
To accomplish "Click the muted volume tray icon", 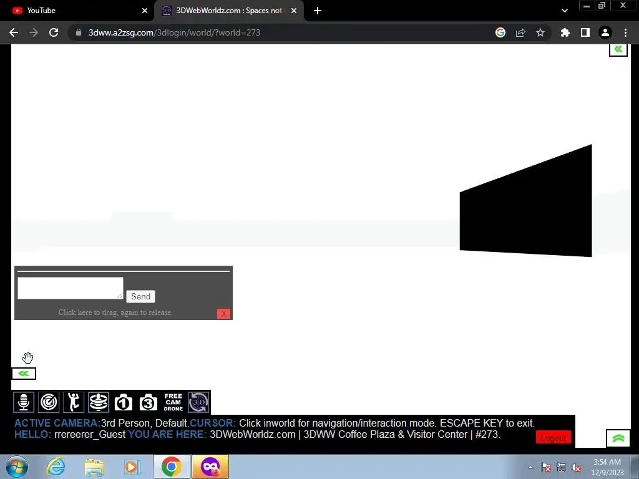I will tap(576, 467).
